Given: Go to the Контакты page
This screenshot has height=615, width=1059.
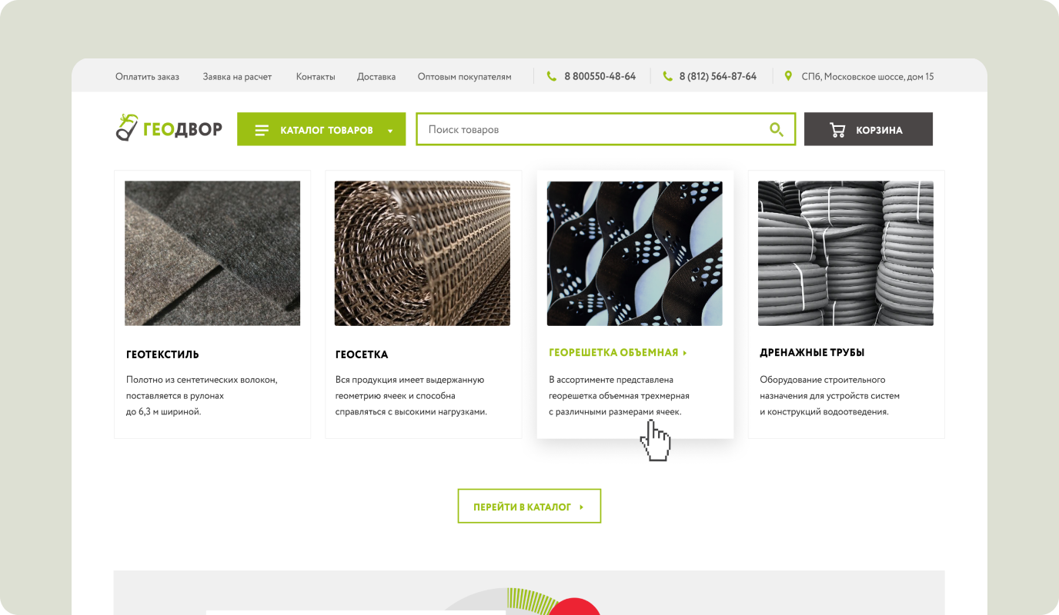Looking at the screenshot, I should (316, 77).
